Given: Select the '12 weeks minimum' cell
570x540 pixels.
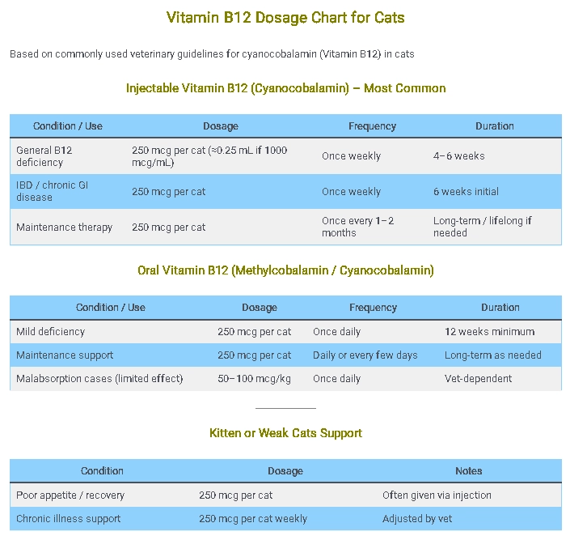Looking at the screenshot, I should point(490,332).
